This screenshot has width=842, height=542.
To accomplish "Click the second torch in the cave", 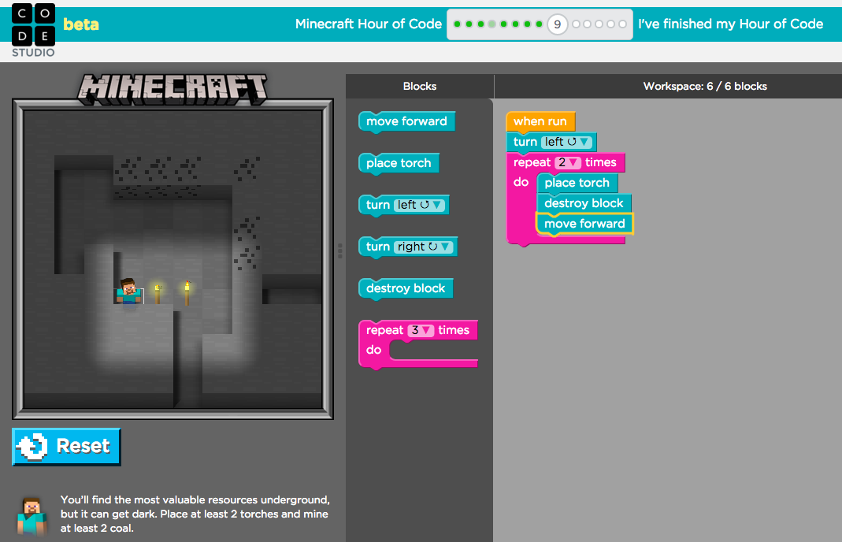I will coord(187,293).
